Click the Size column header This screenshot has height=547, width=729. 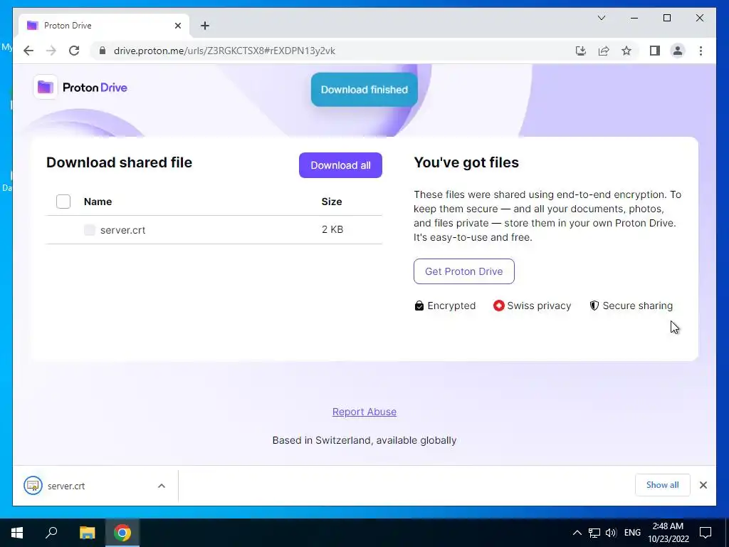point(332,202)
